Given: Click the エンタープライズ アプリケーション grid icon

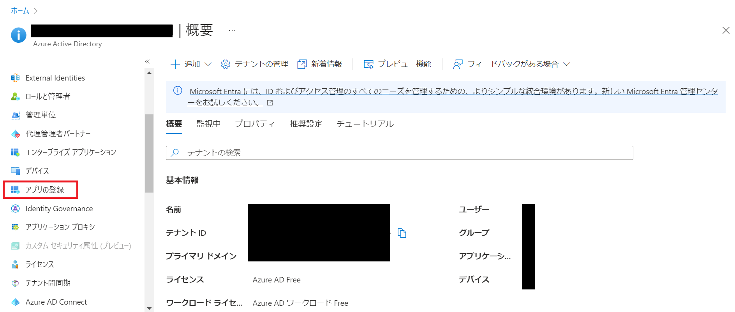Looking at the screenshot, I should 15,152.
